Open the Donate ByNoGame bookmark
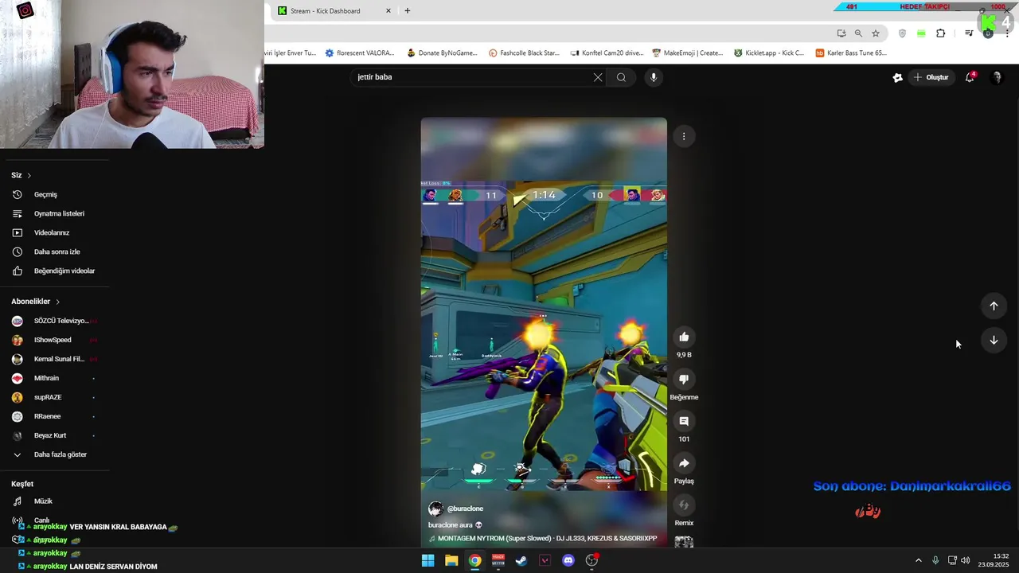 click(442, 53)
